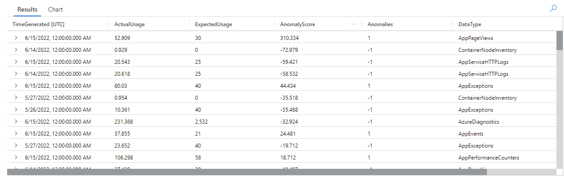
Task: Expand the AppEvents row
Action: (16, 134)
